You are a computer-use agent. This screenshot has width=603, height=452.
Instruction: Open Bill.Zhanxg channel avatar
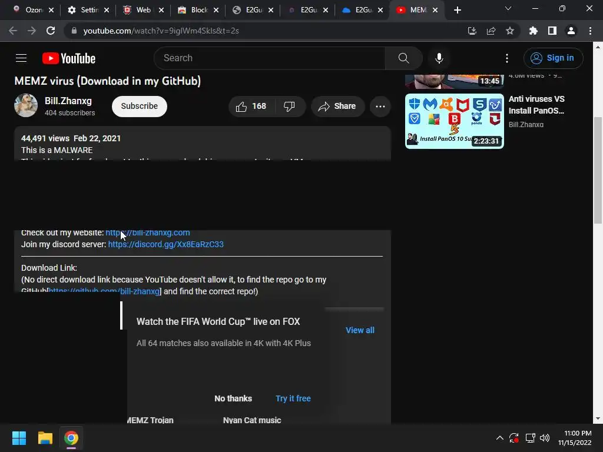click(26, 105)
